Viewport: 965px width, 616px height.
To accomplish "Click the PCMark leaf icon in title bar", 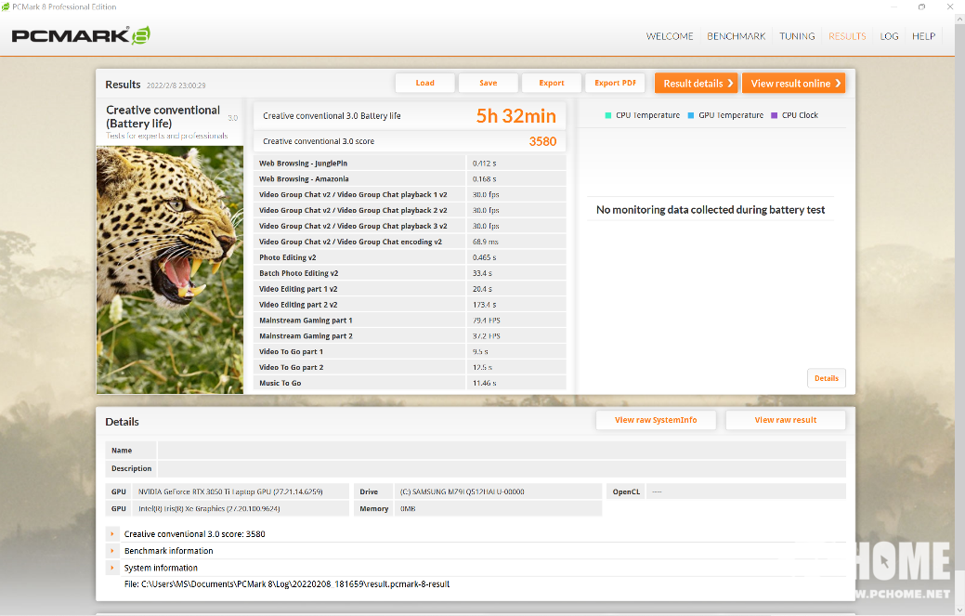I will tap(6, 7).
